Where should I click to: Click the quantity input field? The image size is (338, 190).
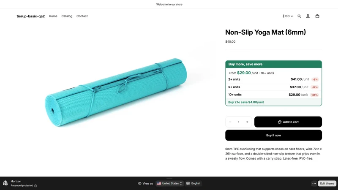pos(239,122)
